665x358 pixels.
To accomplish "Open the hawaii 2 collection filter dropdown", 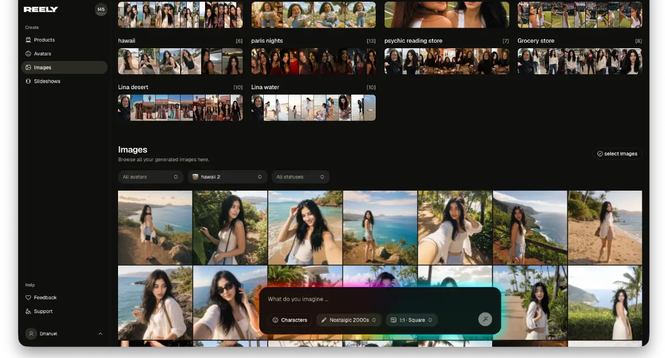I will point(227,177).
